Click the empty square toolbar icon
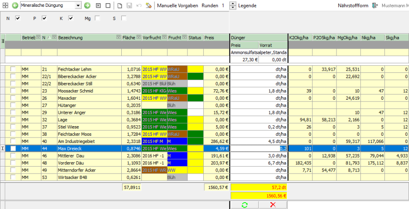Image resolution: width=409 pixels, height=209 pixels. pos(108,6)
